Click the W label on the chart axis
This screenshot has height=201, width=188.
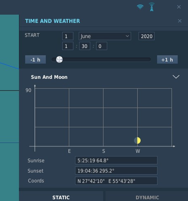pyautogui.click(x=138, y=151)
